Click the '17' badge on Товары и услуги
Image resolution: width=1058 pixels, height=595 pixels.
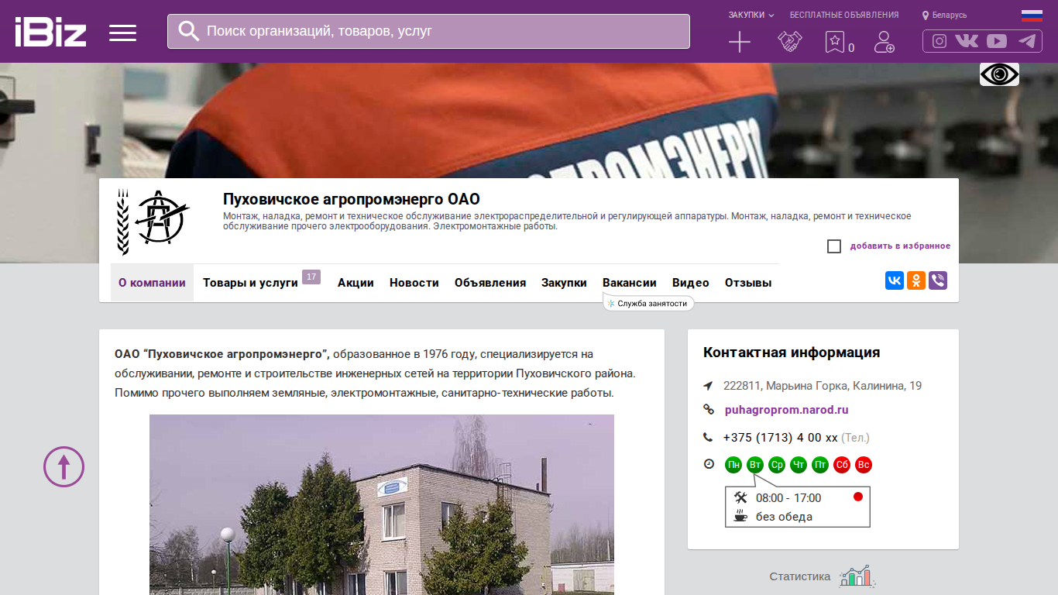click(311, 277)
